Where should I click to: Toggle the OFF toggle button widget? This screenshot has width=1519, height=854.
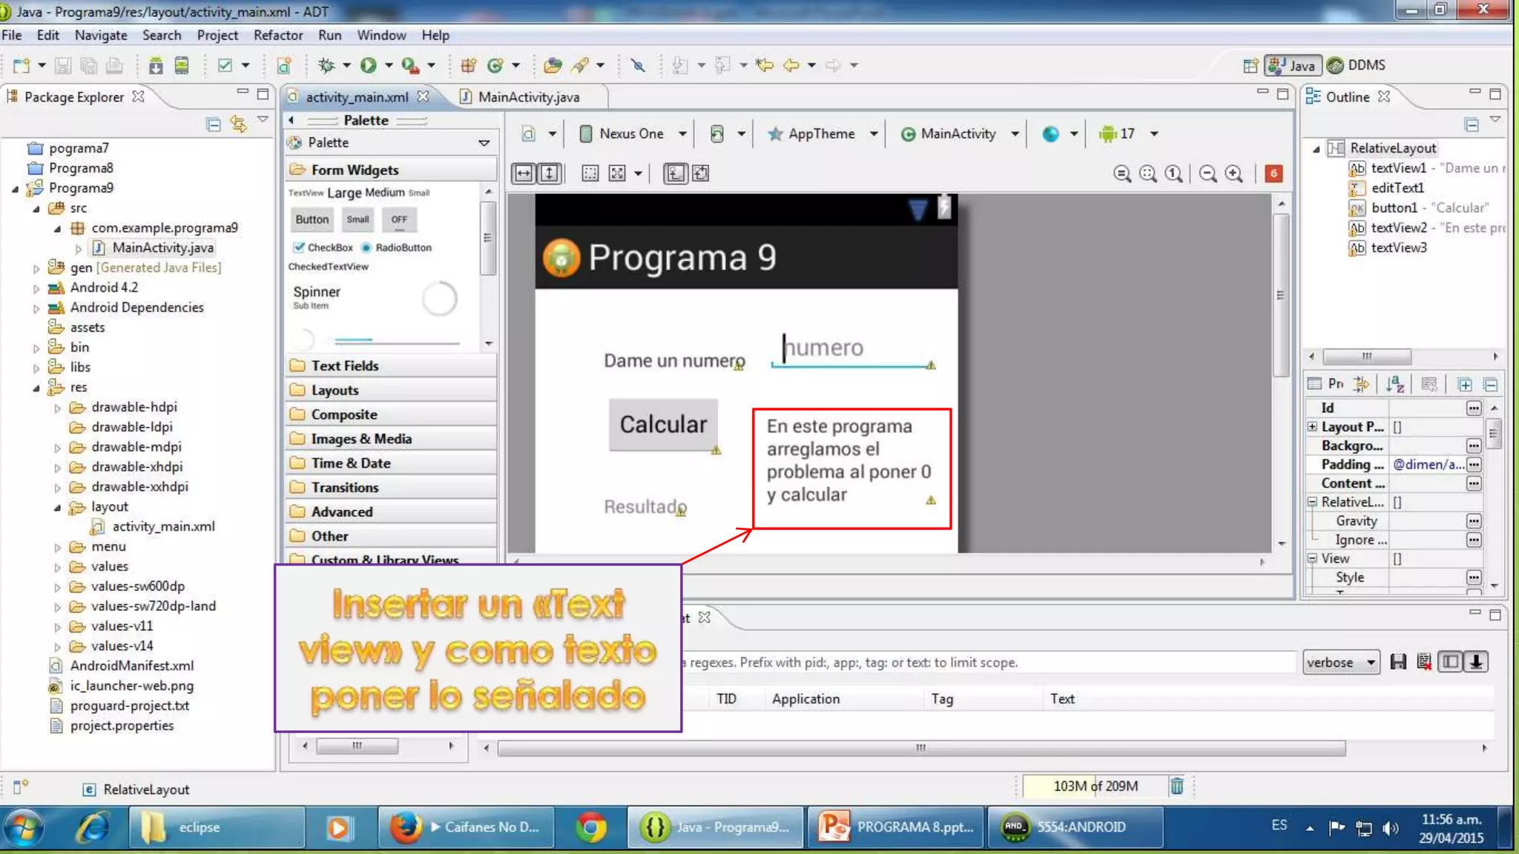click(399, 219)
